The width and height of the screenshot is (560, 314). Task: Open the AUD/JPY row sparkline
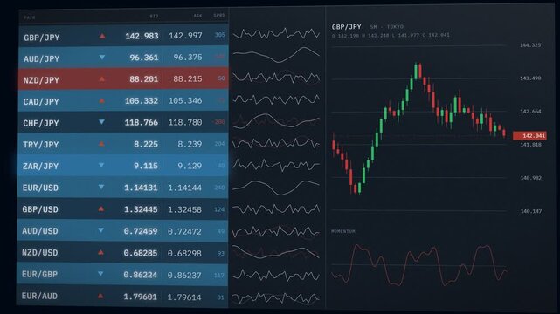[276, 55]
